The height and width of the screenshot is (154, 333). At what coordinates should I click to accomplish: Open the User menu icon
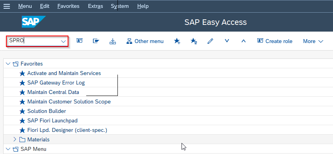[x=79, y=41]
